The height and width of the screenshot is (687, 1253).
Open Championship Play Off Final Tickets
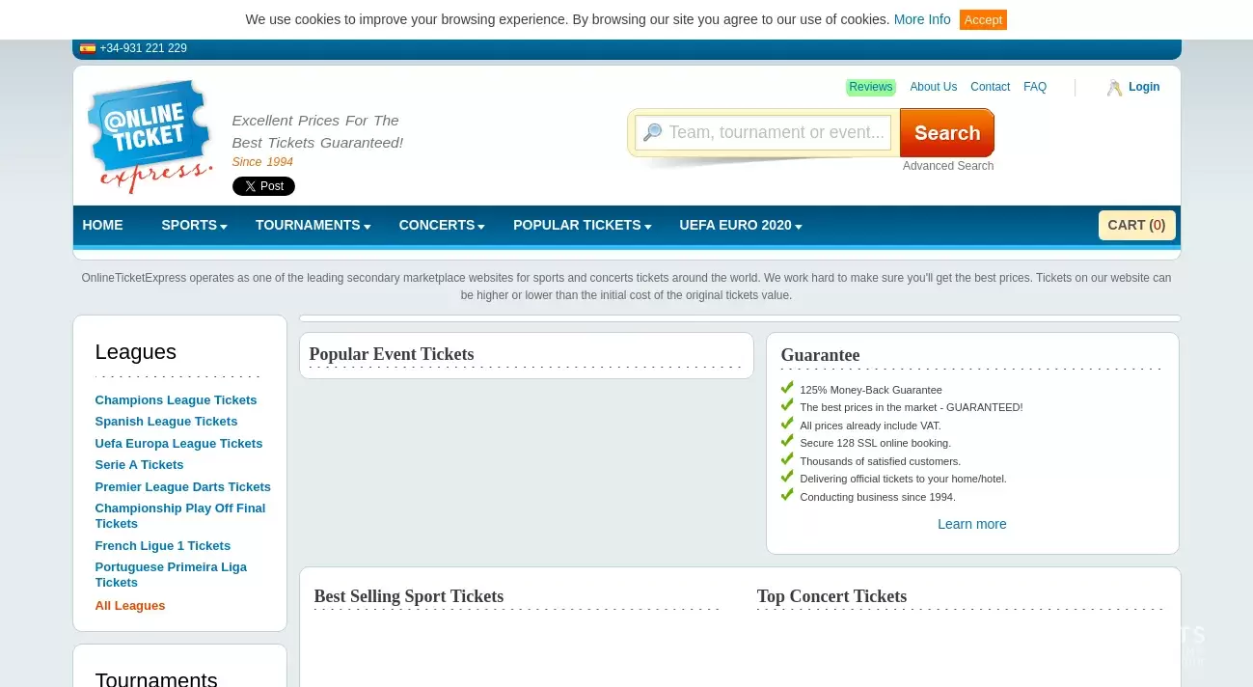pos(180,516)
